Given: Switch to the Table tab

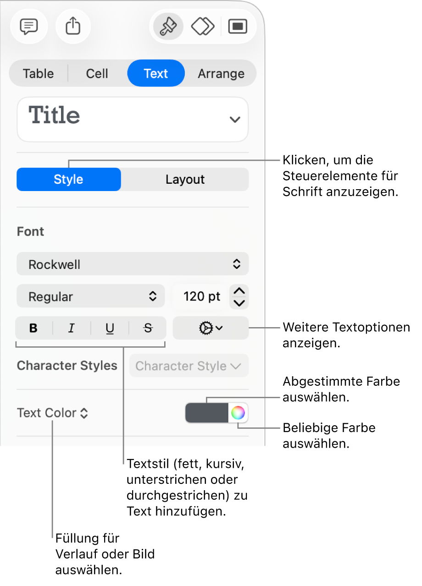Looking at the screenshot, I should click(39, 73).
